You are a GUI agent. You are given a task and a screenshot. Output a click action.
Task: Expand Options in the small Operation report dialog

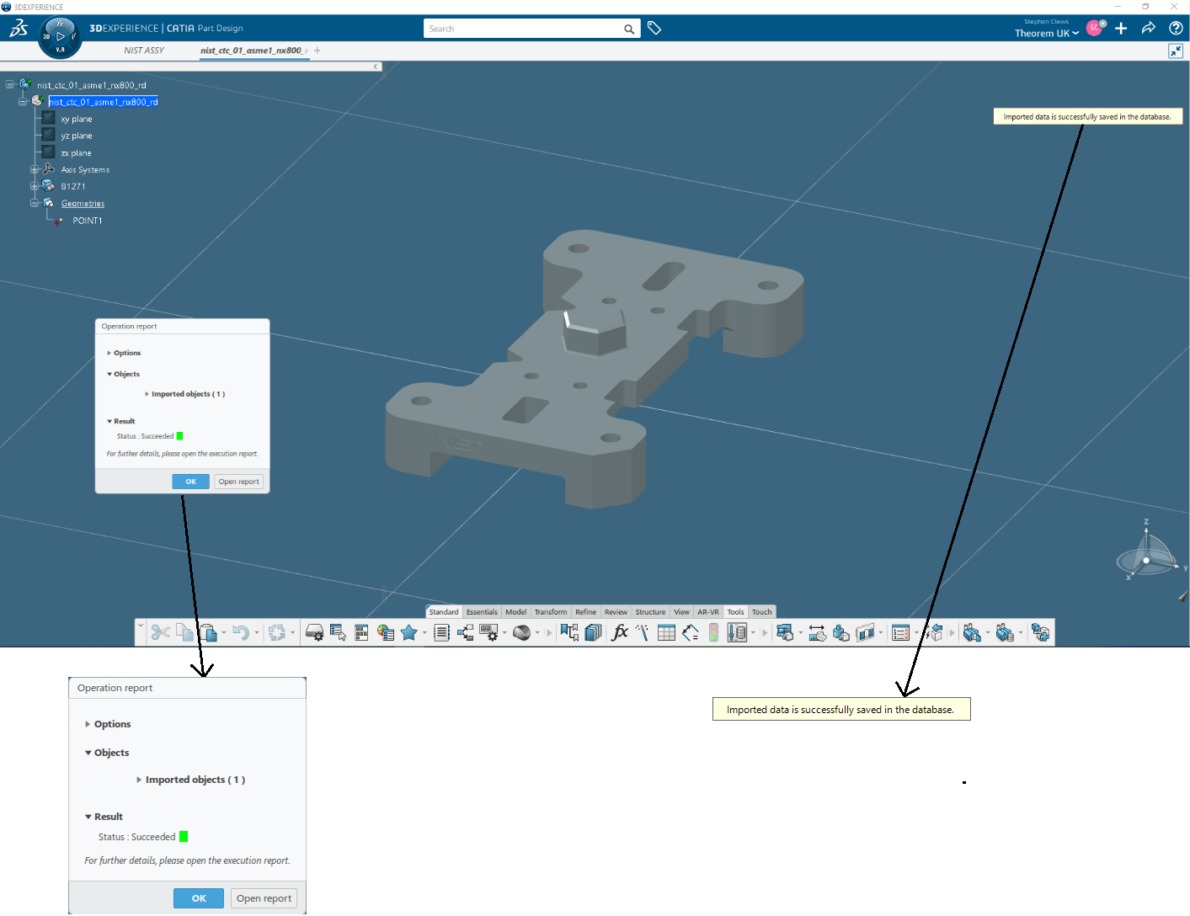tap(109, 354)
